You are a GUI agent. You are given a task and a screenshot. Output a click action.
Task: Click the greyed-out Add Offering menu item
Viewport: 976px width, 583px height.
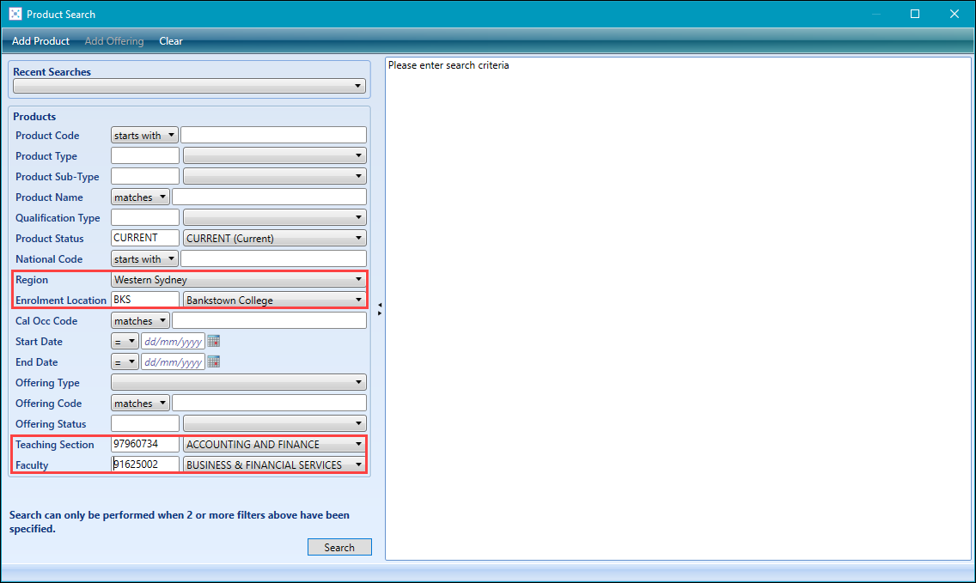tap(114, 41)
